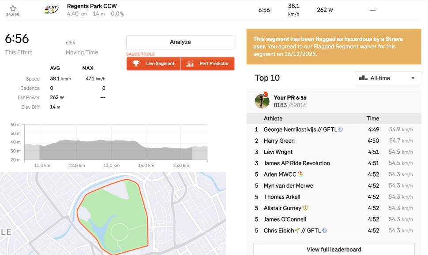This screenshot has height=255, width=428.
Task: View full leaderboard
Action: pos(334,249)
